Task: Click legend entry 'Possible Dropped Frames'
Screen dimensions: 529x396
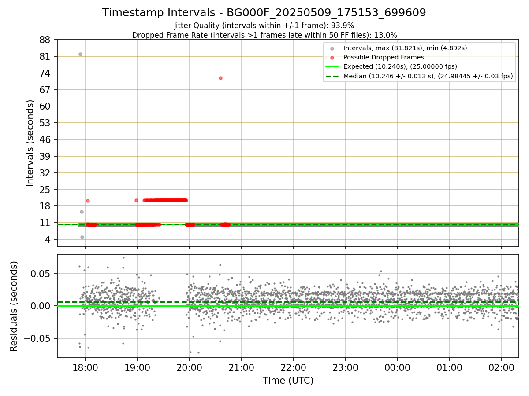Action: pos(384,57)
